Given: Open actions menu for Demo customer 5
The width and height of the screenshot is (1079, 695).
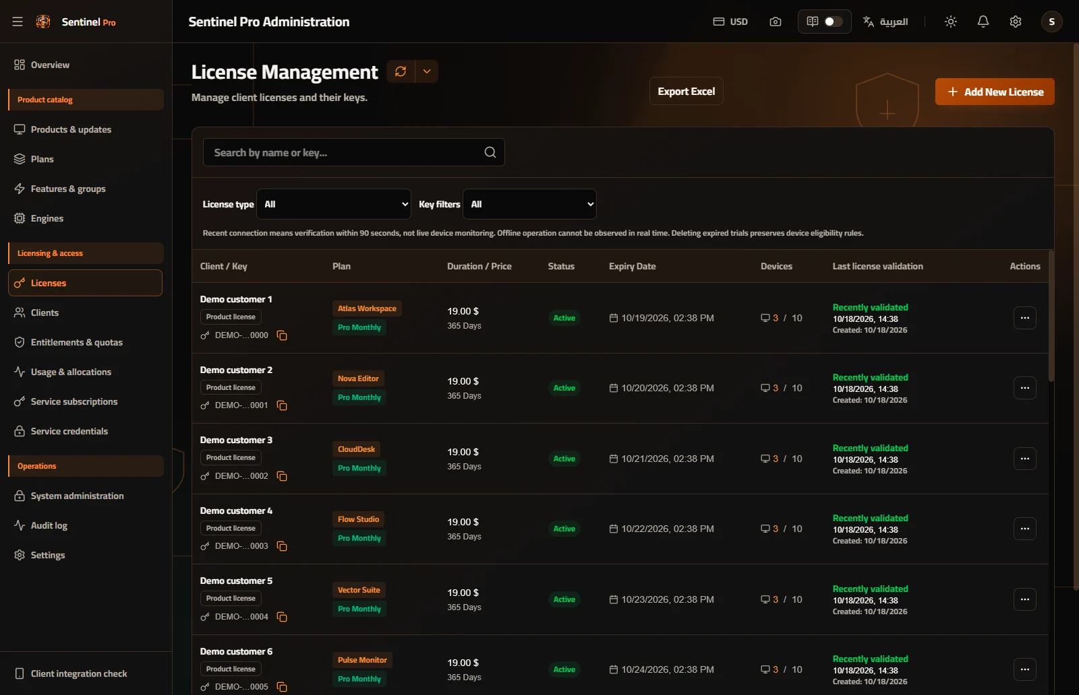Looking at the screenshot, I should pyautogui.click(x=1025, y=599).
